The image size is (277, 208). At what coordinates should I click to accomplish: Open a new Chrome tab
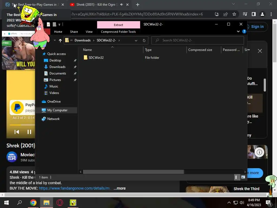tap(138, 5)
